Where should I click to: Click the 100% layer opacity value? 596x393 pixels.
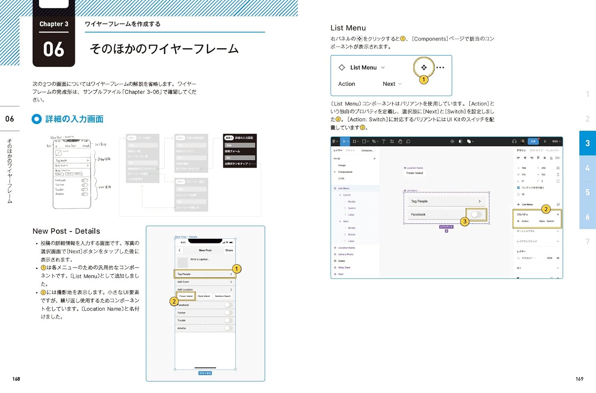coord(550,258)
